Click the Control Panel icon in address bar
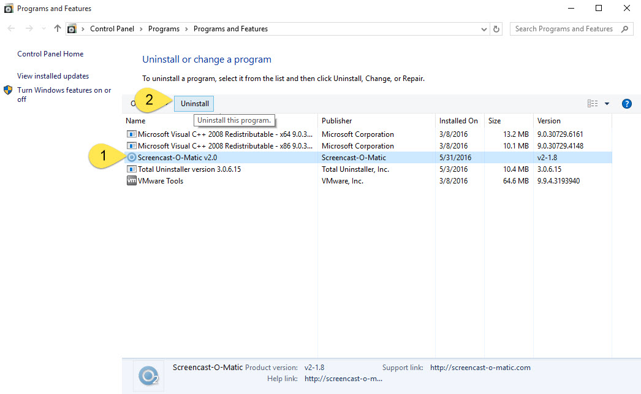This screenshot has height=394, width=641. 72,29
